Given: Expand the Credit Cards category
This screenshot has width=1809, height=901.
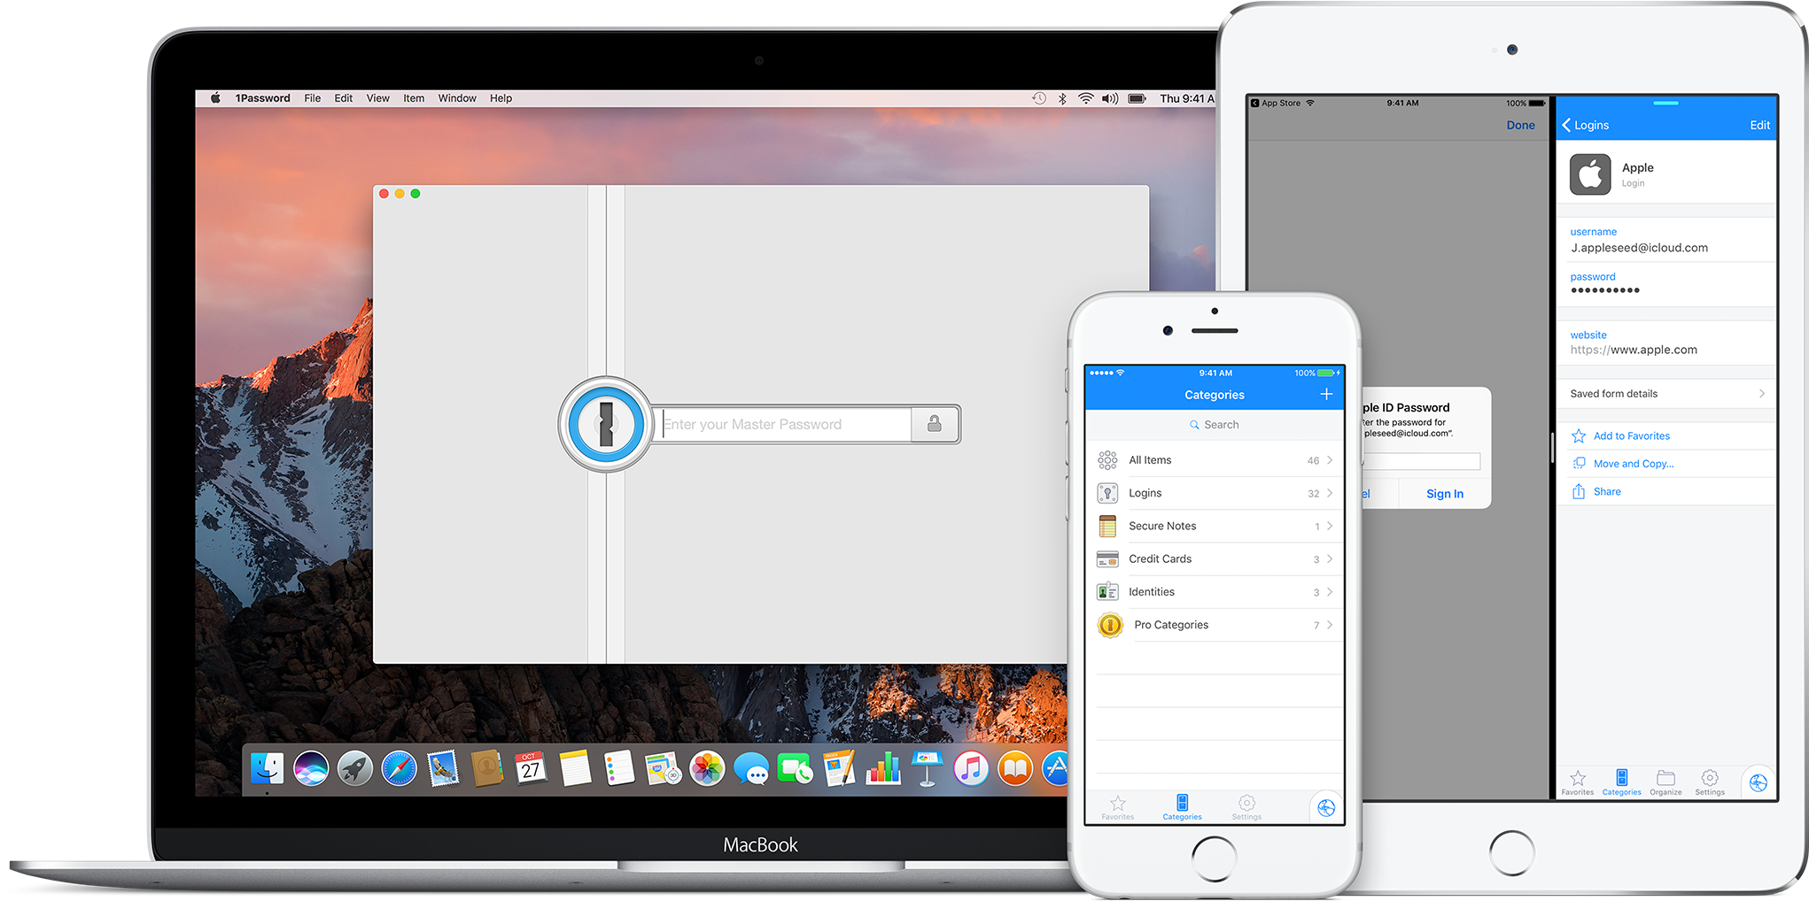Looking at the screenshot, I should [1214, 559].
